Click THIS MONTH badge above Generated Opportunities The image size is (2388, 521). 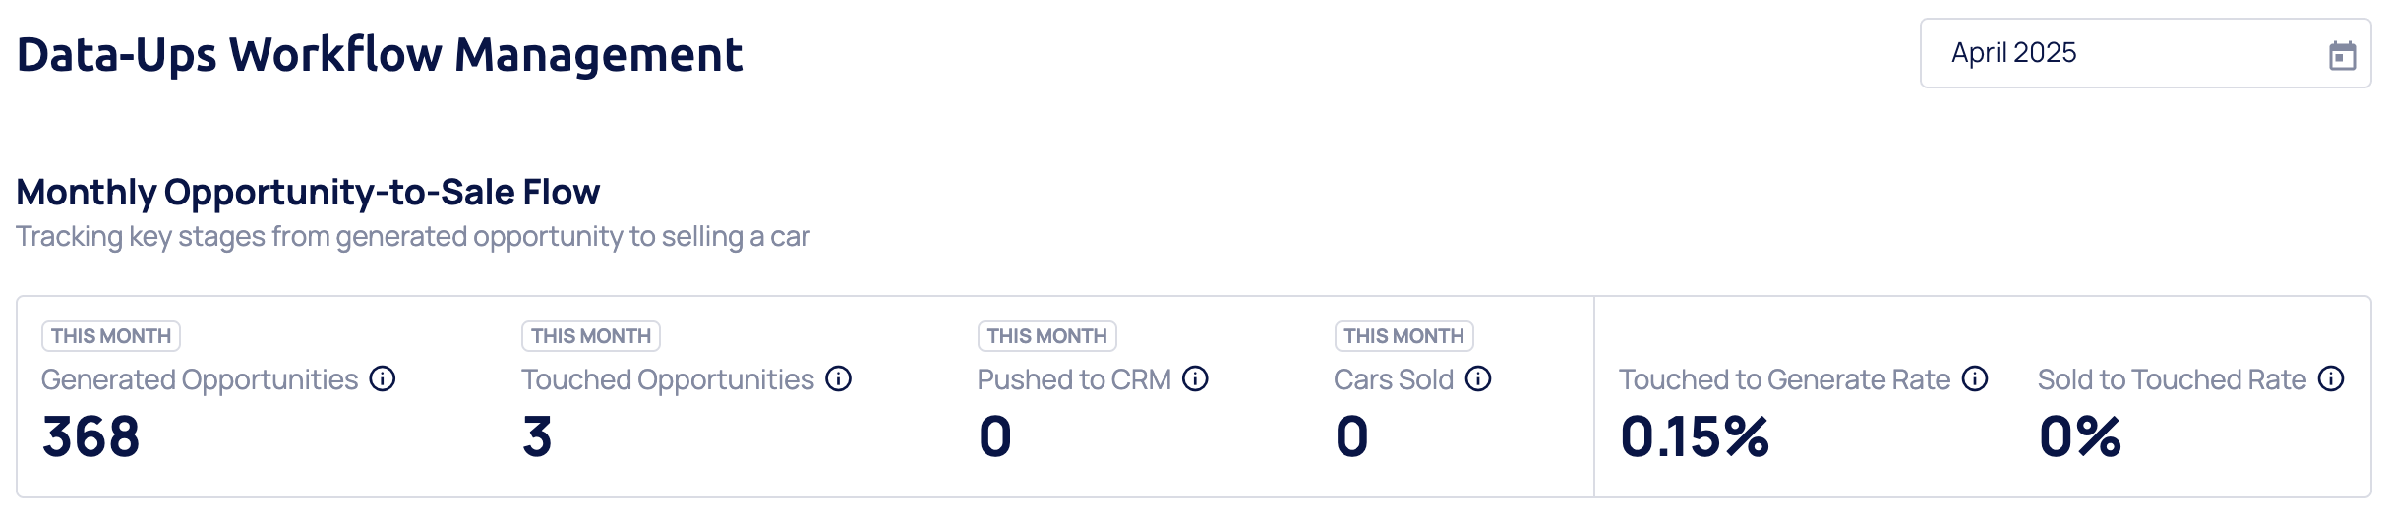(x=111, y=336)
